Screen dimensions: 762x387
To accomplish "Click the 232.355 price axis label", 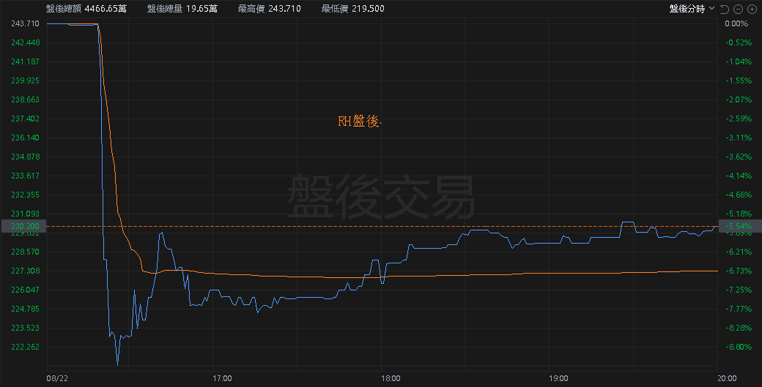I will [x=25, y=195].
